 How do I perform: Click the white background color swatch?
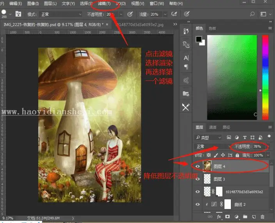pyautogui.click(x=203, y=43)
